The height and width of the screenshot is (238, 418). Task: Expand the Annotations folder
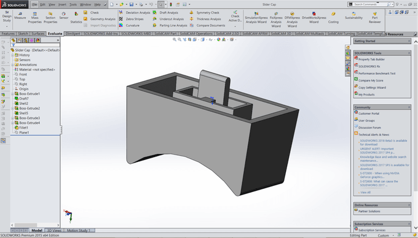12,64
